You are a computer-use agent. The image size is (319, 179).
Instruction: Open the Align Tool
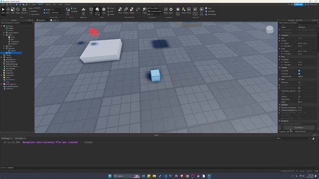click(x=83, y=11)
